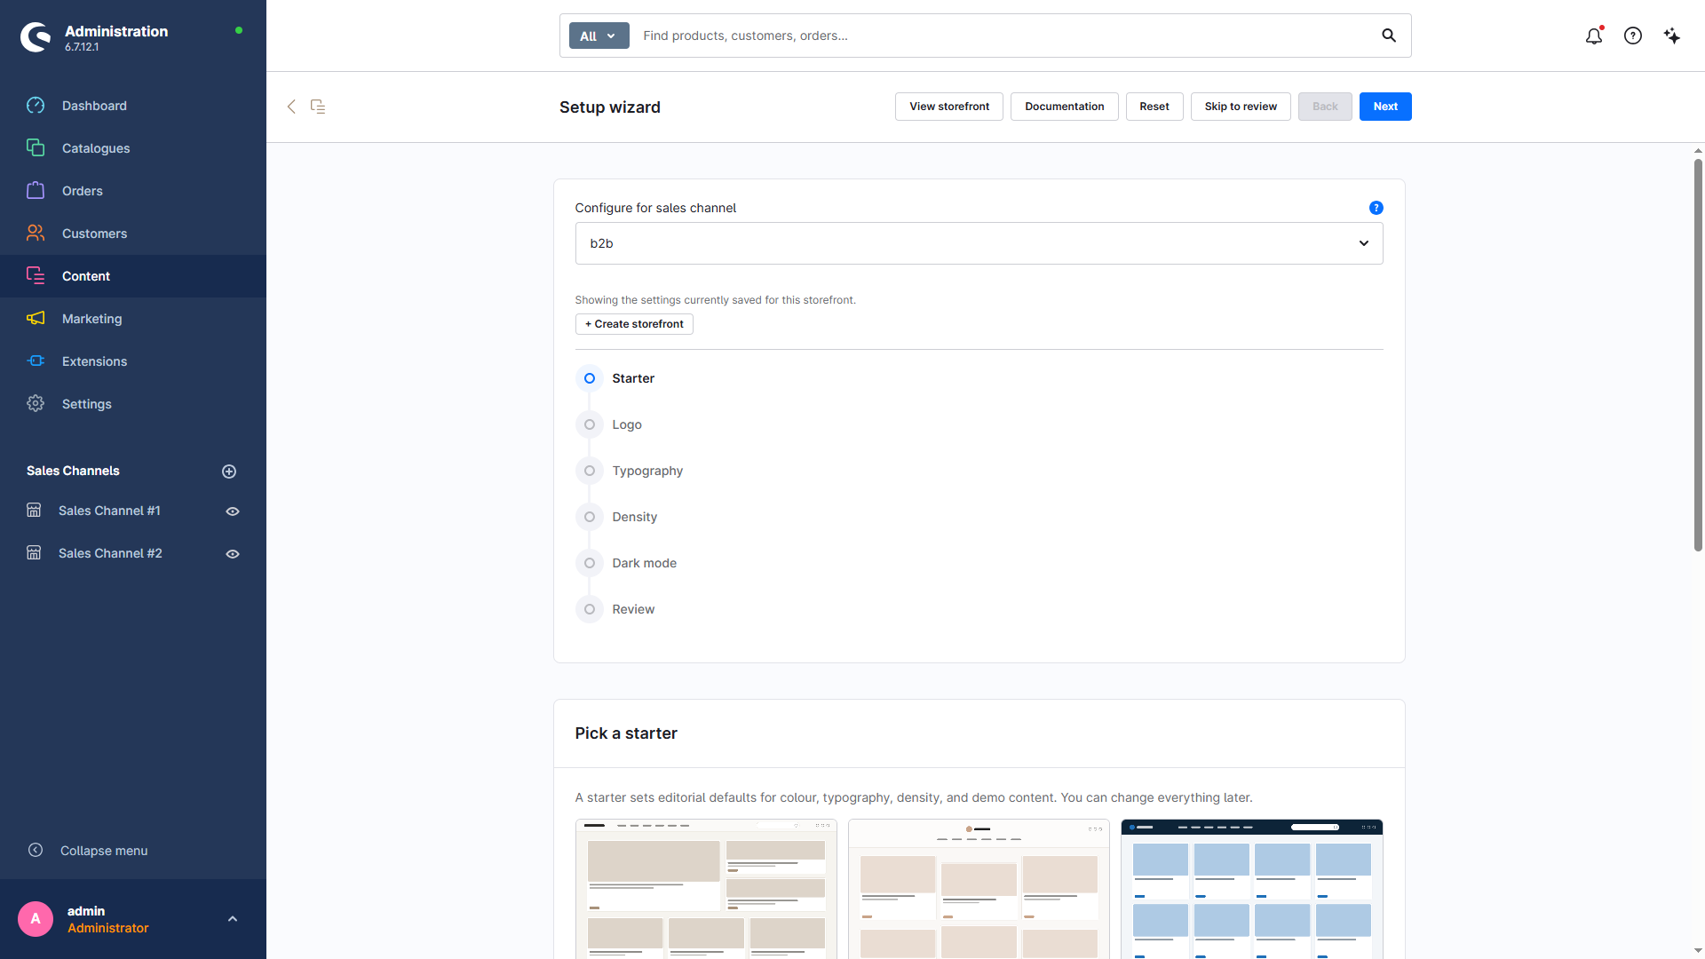1705x959 pixels.
Task: Open the AI sparkle assistant icon
Action: click(x=1672, y=36)
